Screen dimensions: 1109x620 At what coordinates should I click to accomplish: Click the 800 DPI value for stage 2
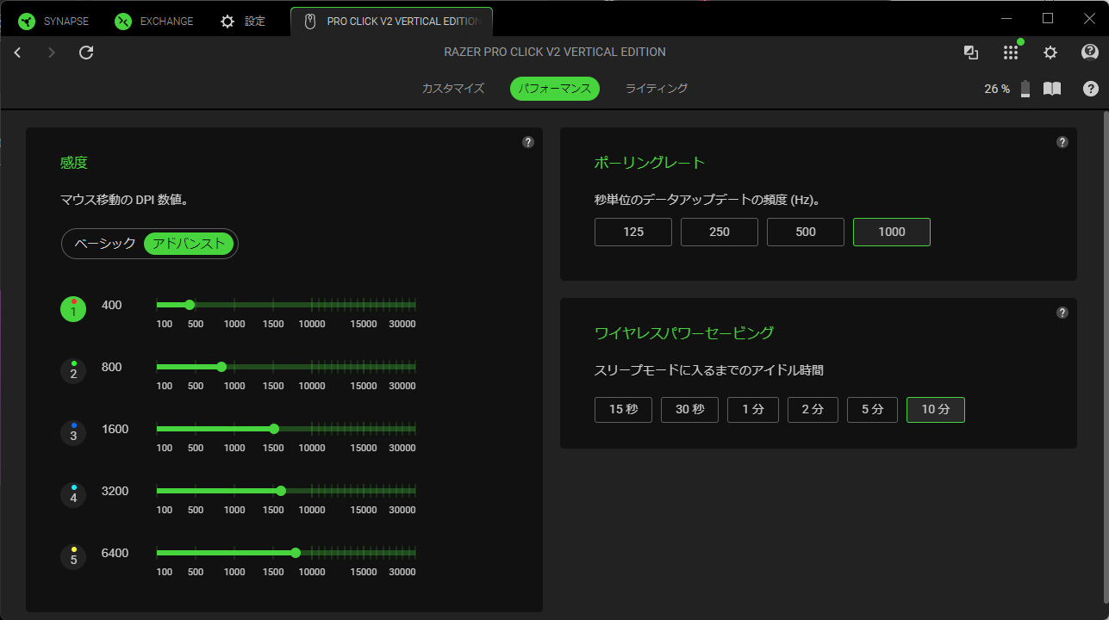coord(112,367)
